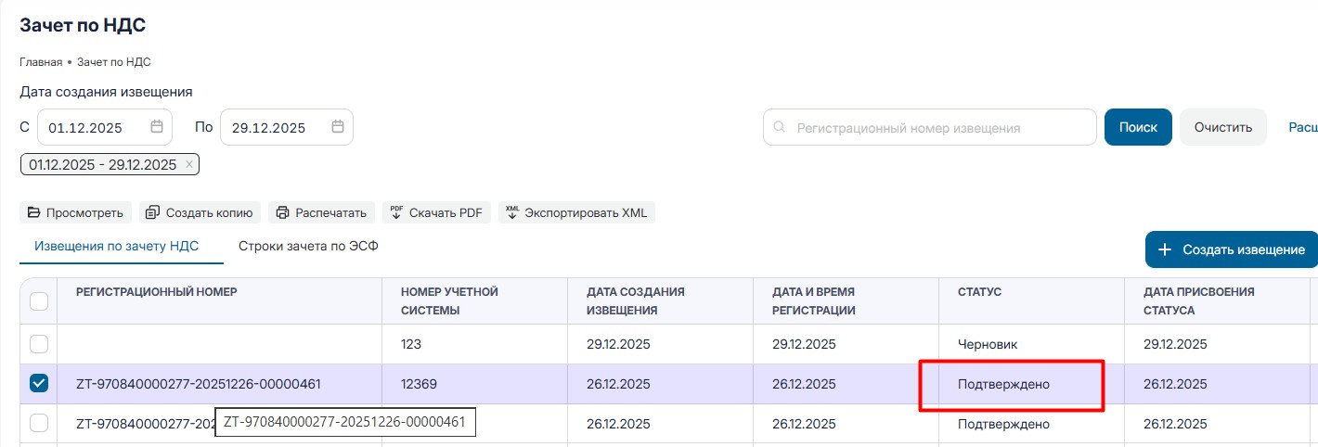Select the Извещения по зачету НДС tab
The height and width of the screenshot is (447, 1318).
(116, 247)
